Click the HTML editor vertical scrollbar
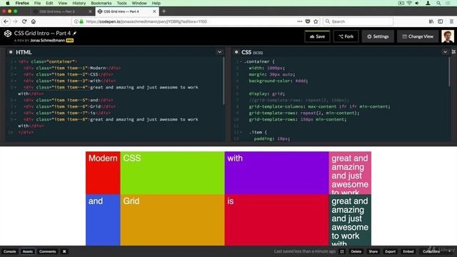 point(224,81)
